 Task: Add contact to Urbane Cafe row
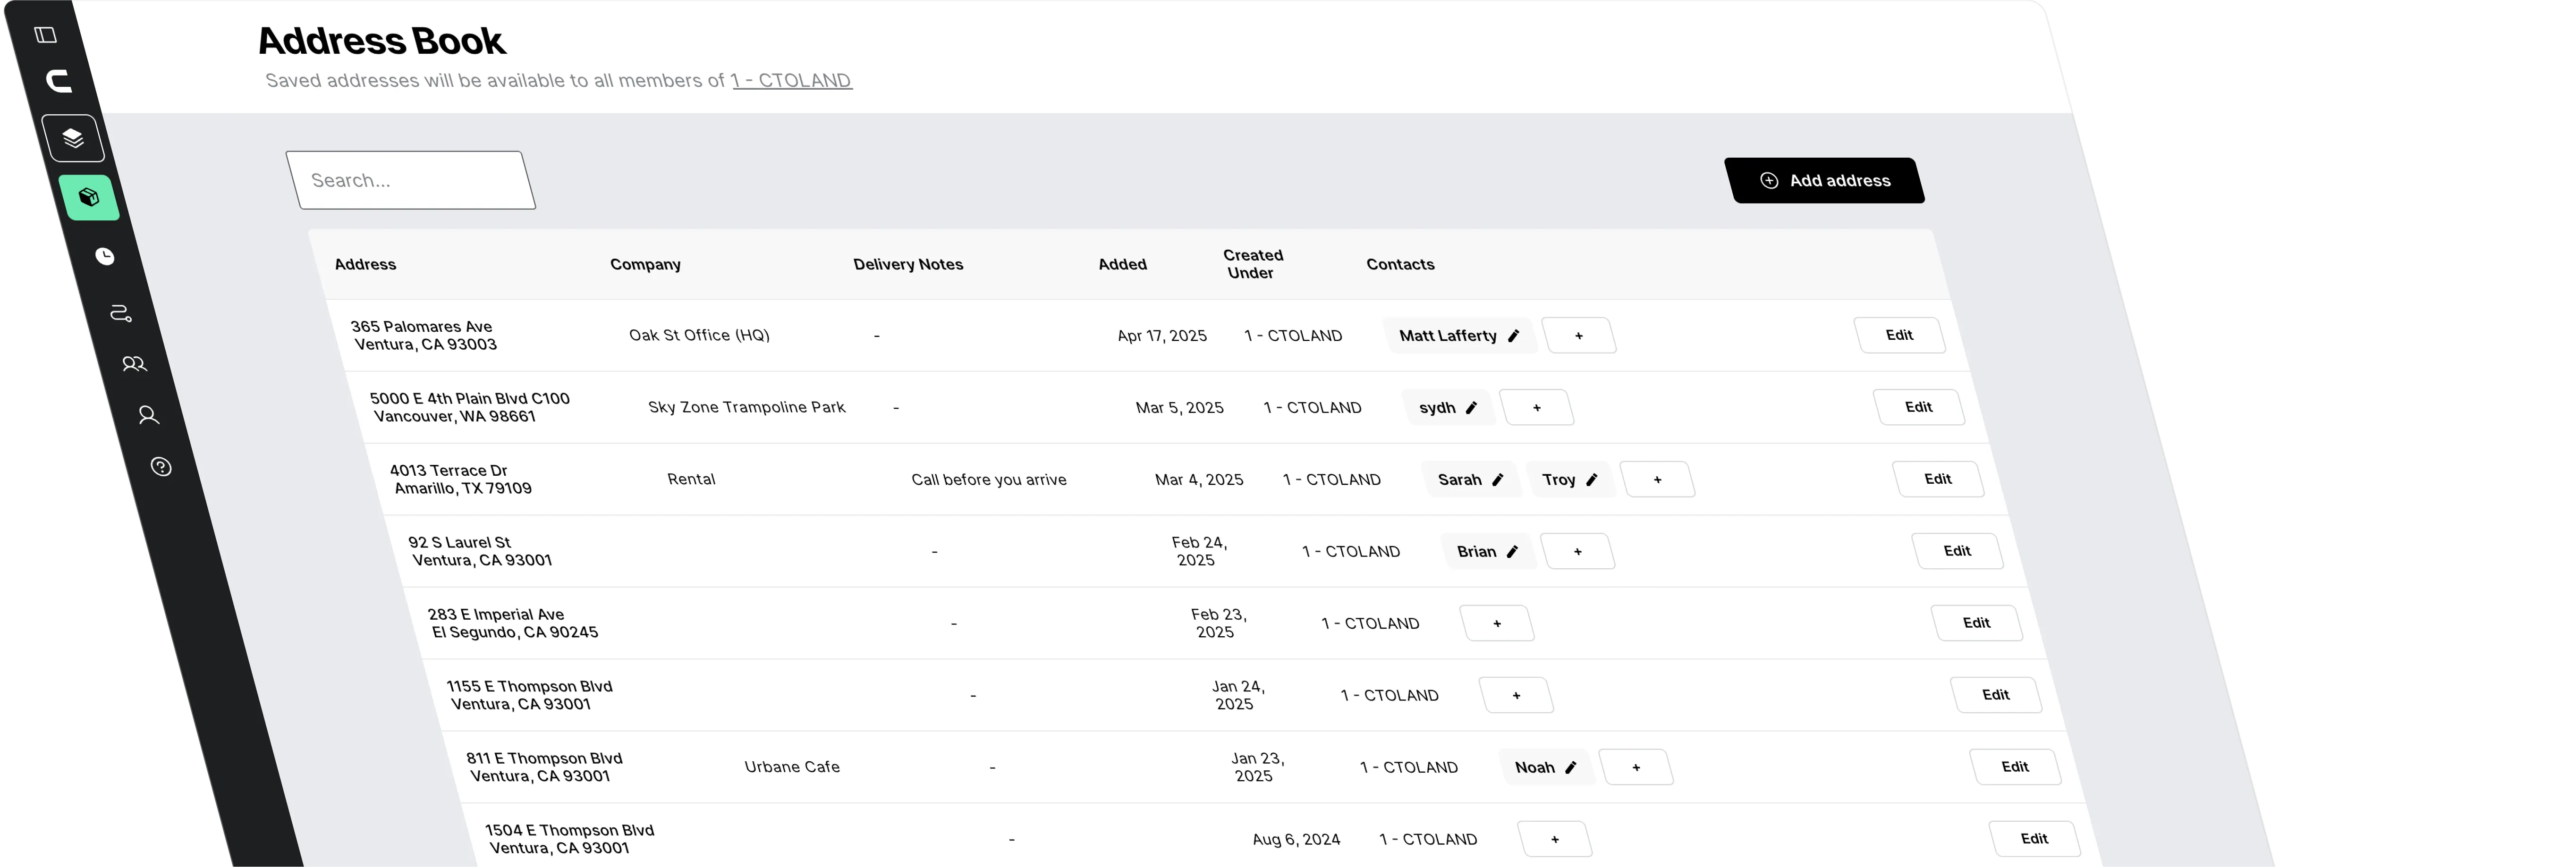(x=1636, y=768)
